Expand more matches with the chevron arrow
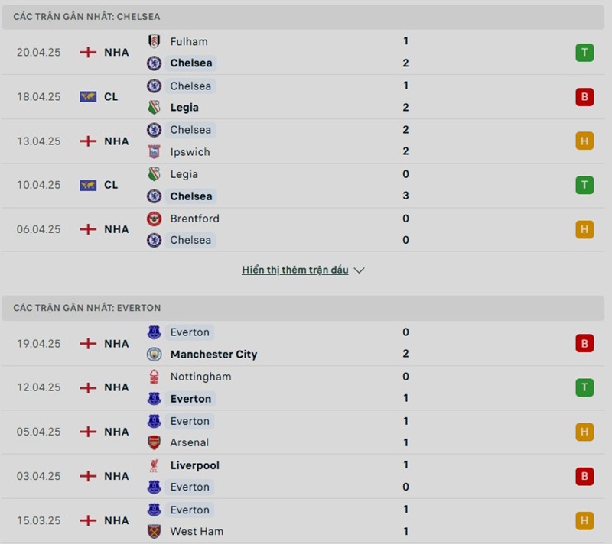This screenshot has height=544, width=612. point(360,270)
